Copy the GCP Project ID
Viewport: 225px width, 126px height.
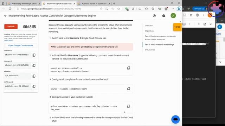[34, 86]
